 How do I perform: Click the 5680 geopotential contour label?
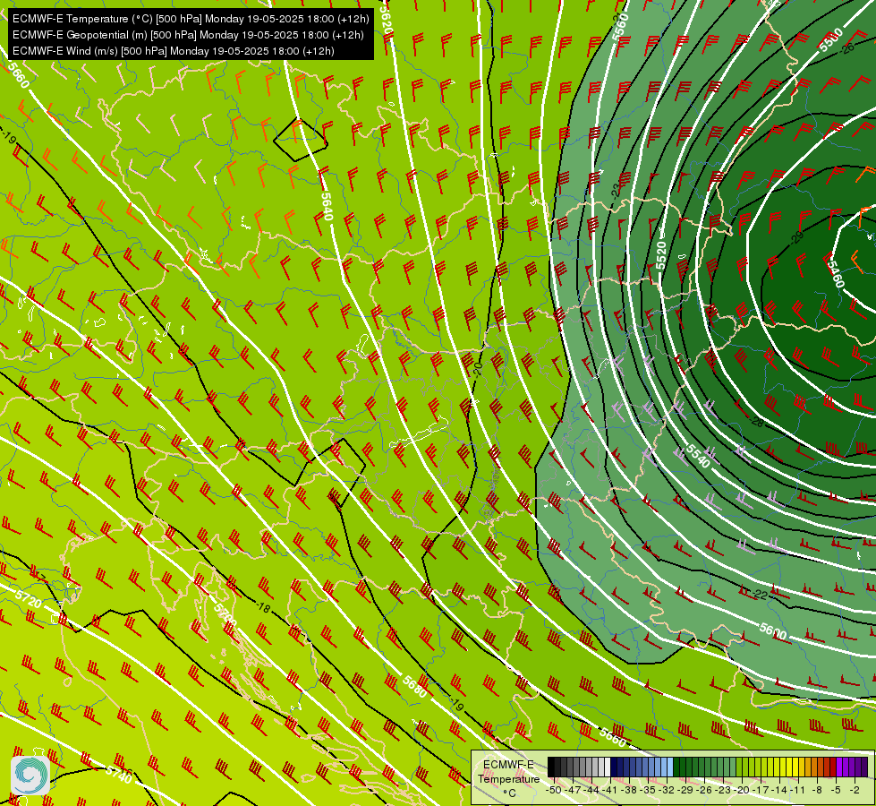[x=415, y=686]
